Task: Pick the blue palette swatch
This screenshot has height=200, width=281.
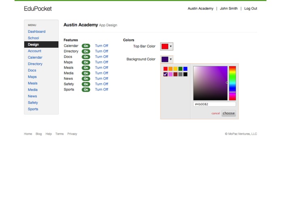Action: click(x=186, y=69)
